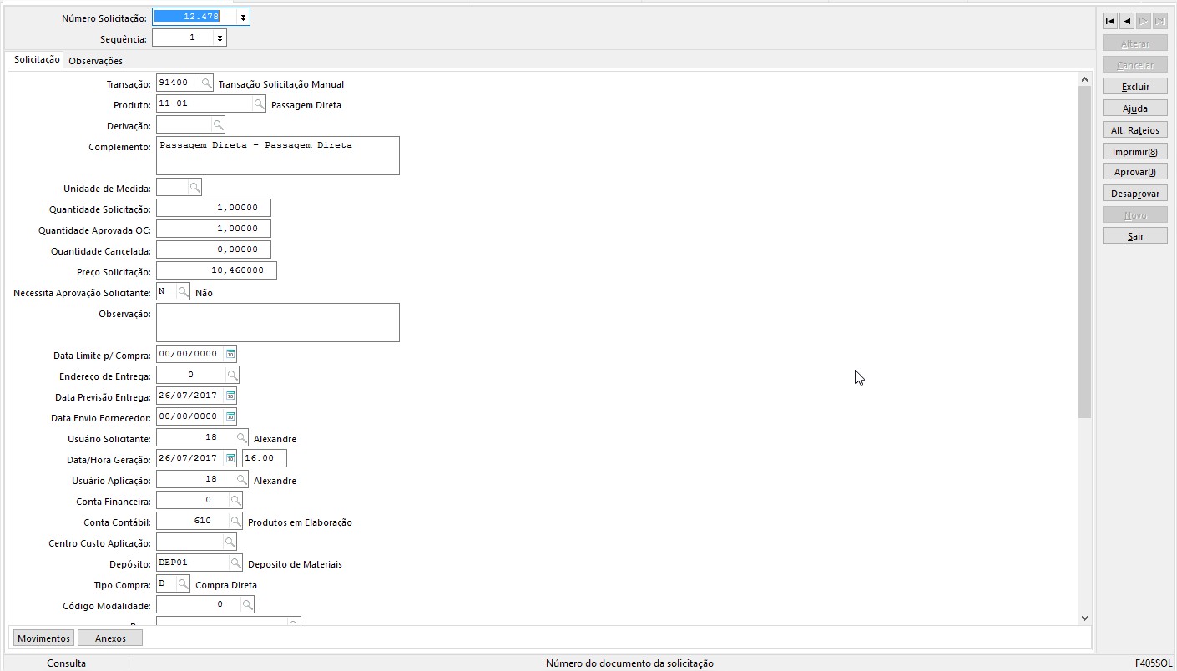
Task: Open the Produto lookup magnifier icon
Action: point(260,104)
